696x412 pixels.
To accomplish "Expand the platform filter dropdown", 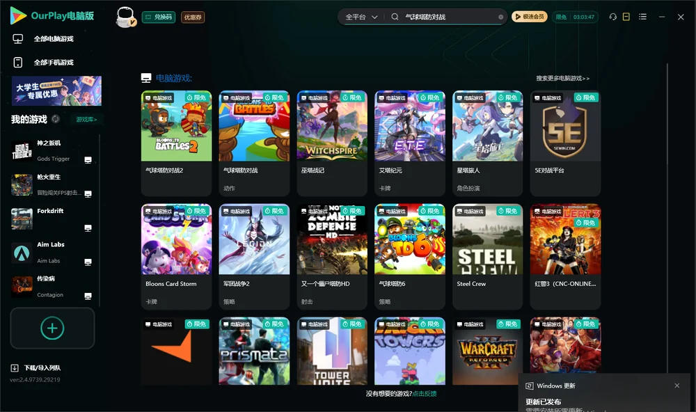I will [361, 17].
